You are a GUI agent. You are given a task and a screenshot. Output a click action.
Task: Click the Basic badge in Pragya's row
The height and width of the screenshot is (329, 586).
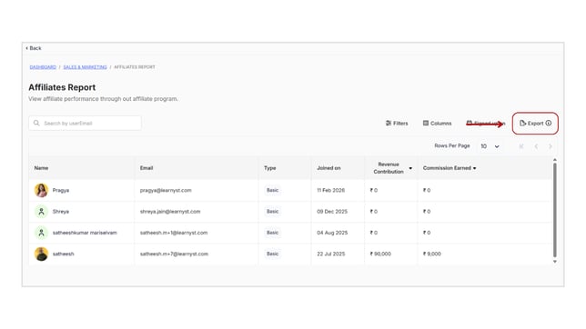(272, 190)
